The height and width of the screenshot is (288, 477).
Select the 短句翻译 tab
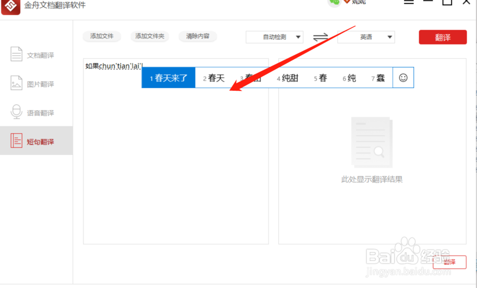coord(37,140)
